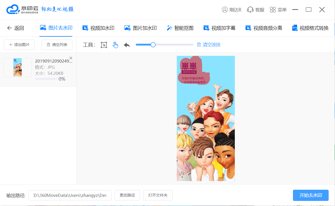Switch to the 图片去水印 tab
This screenshot has height=206, width=335.
56,28
